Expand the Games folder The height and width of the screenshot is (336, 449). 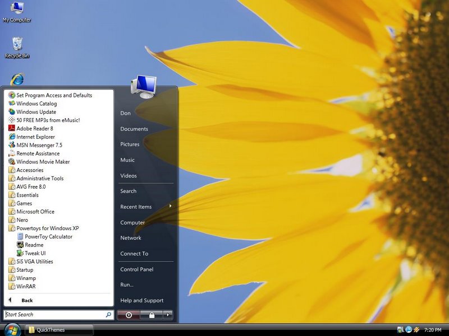[20, 203]
